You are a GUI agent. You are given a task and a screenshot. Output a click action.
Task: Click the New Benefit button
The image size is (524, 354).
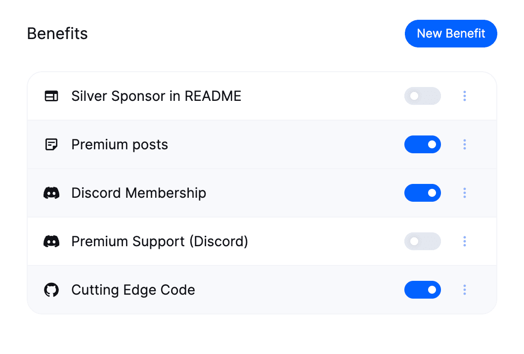(451, 34)
